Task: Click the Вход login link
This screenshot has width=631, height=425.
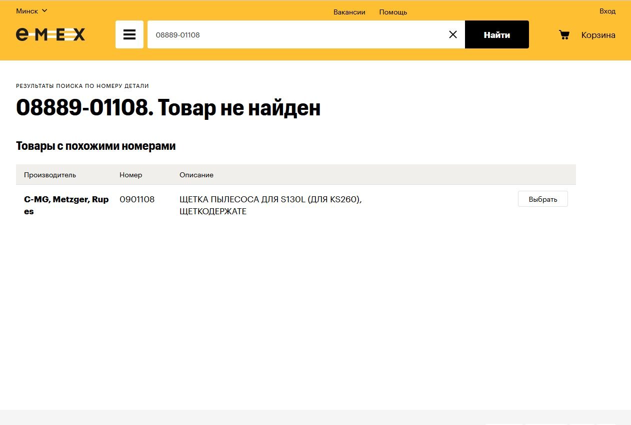Action: (607, 11)
